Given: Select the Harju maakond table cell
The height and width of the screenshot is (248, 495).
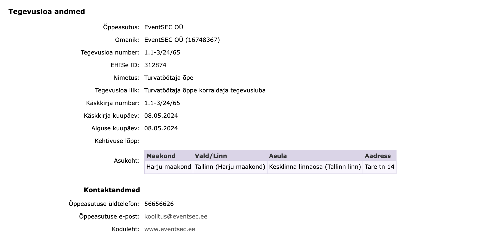Looking at the screenshot, I should pyautogui.click(x=169, y=167).
